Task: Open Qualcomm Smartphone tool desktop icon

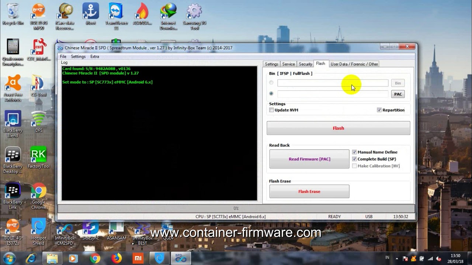Action: pos(13,52)
